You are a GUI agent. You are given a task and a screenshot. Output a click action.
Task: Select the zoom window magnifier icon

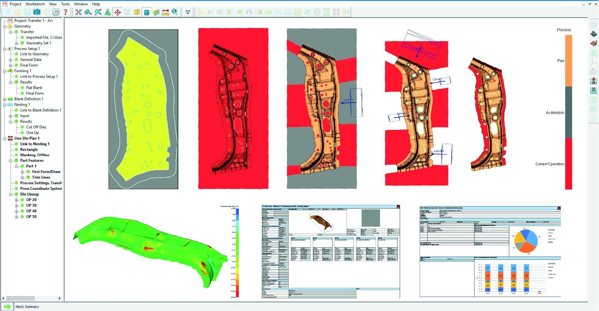pos(88,12)
